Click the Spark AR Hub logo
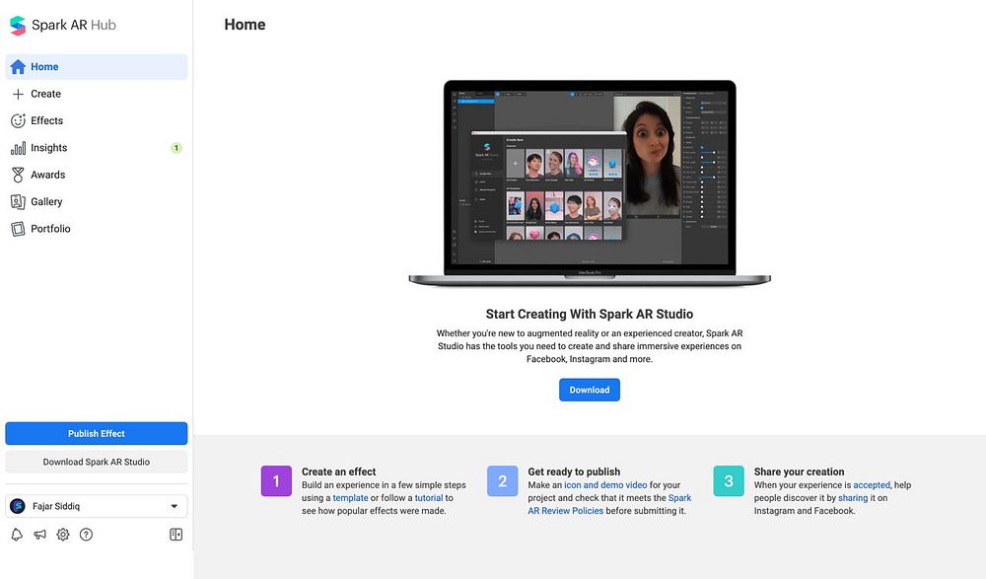986x579 pixels. [63, 26]
